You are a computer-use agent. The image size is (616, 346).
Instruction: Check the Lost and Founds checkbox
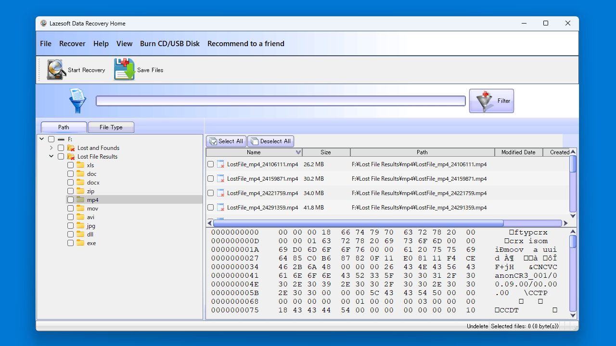click(x=61, y=148)
